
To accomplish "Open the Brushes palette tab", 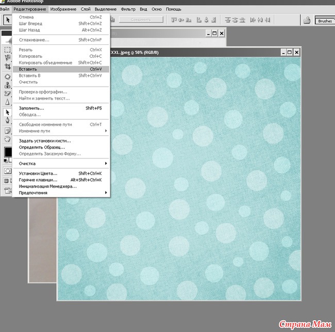I will [x=325, y=21].
